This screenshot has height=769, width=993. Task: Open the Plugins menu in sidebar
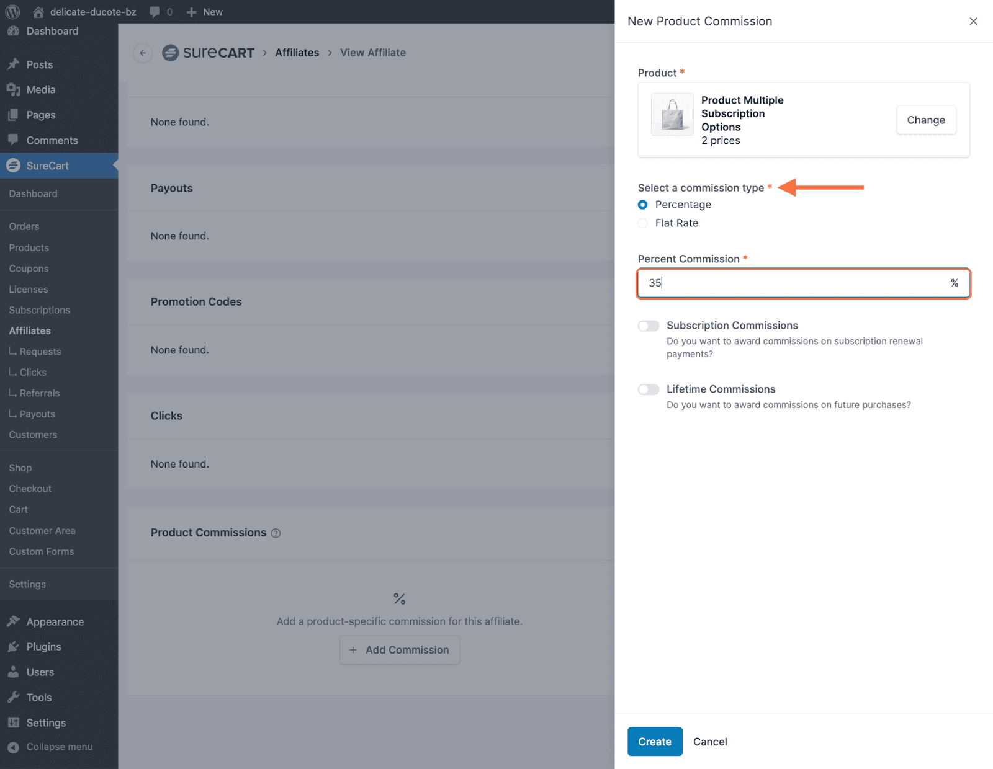click(x=43, y=647)
